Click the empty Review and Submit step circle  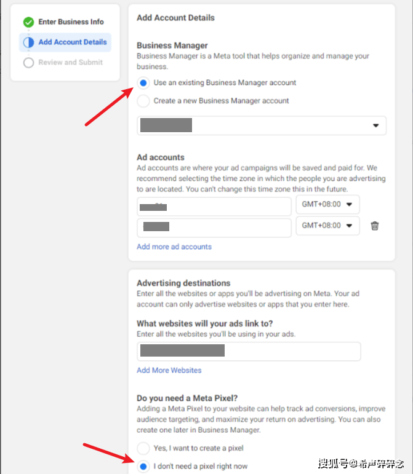28,63
